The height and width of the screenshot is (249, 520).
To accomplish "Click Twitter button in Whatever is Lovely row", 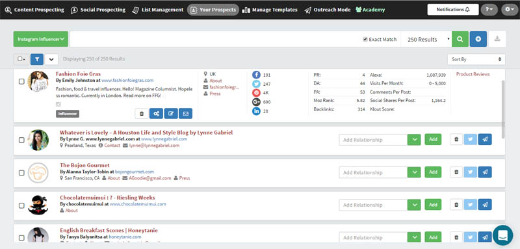I will pos(470,140).
